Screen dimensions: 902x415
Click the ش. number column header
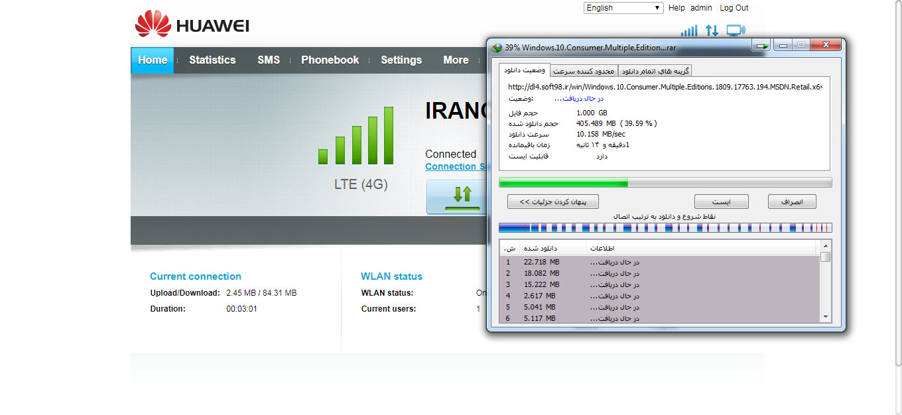[x=509, y=249]
